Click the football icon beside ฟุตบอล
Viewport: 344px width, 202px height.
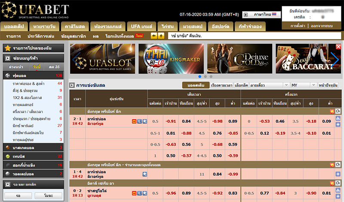tap(8, 75)
